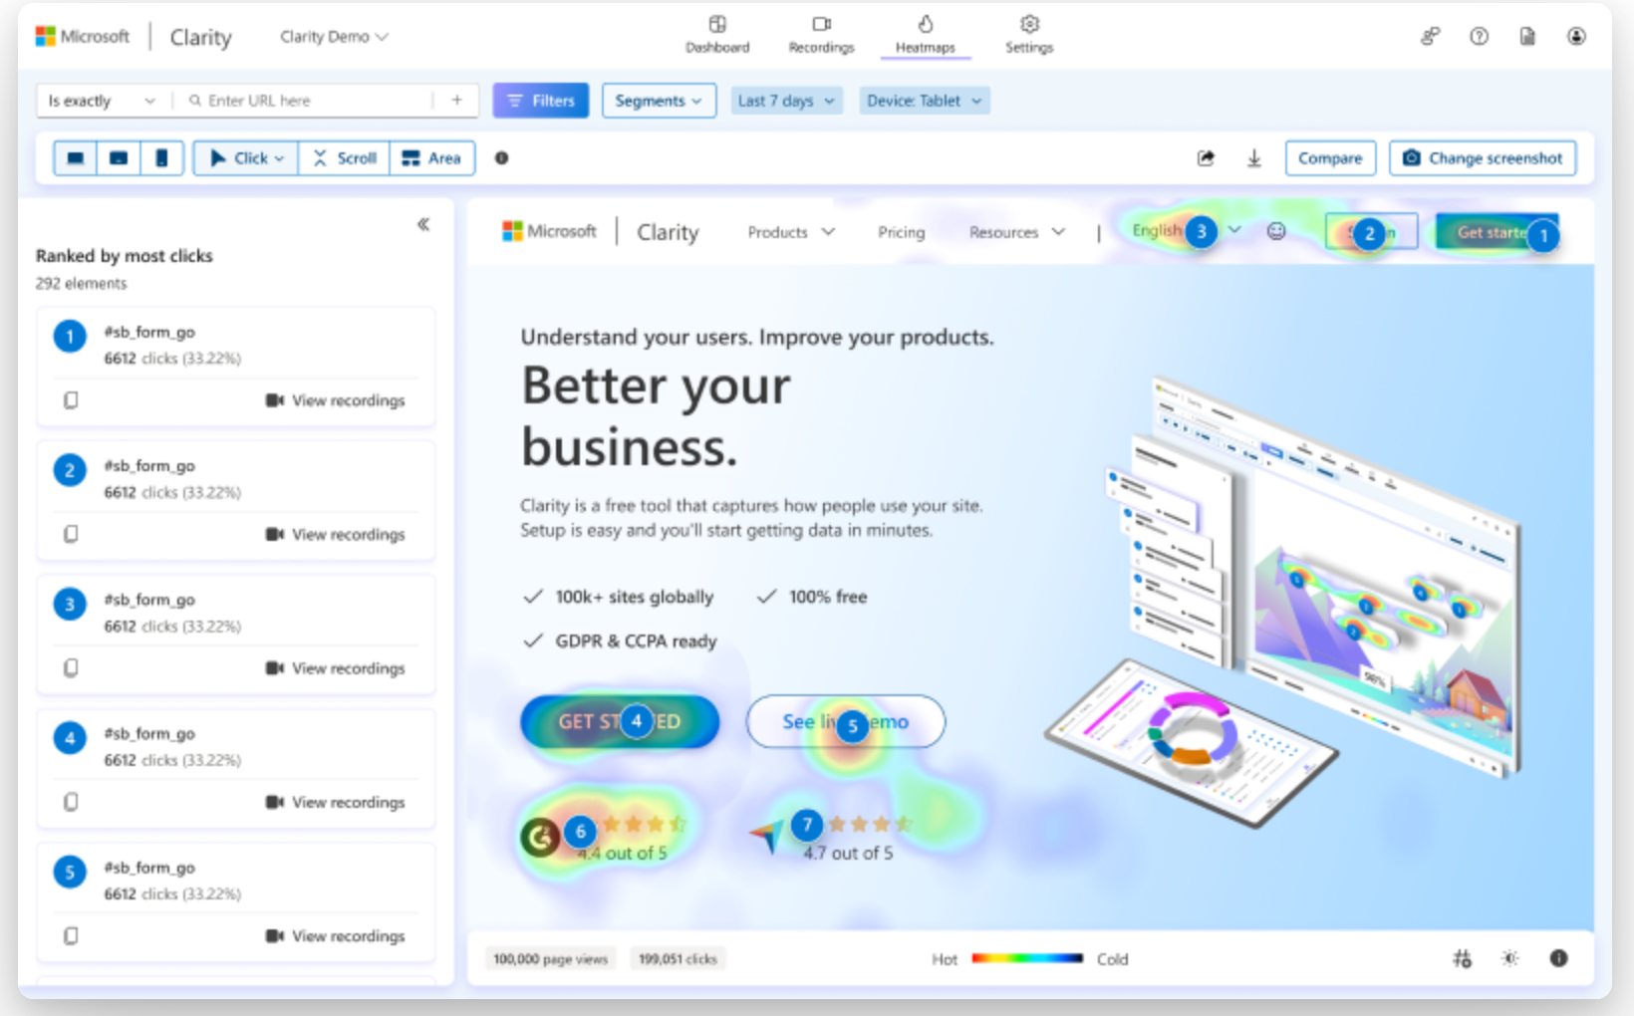This screenshot has width=1634, height=1016.
Task: View recordings for ranked element 5
Action: (x=336, y=936)
